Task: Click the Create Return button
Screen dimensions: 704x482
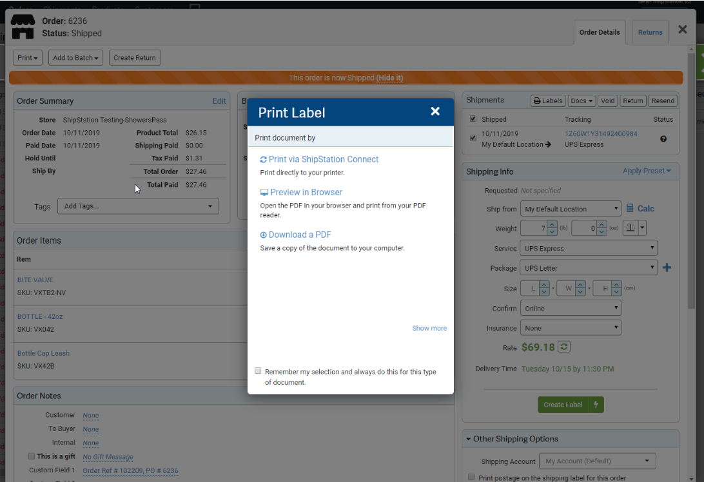Action: click(134, 57)
